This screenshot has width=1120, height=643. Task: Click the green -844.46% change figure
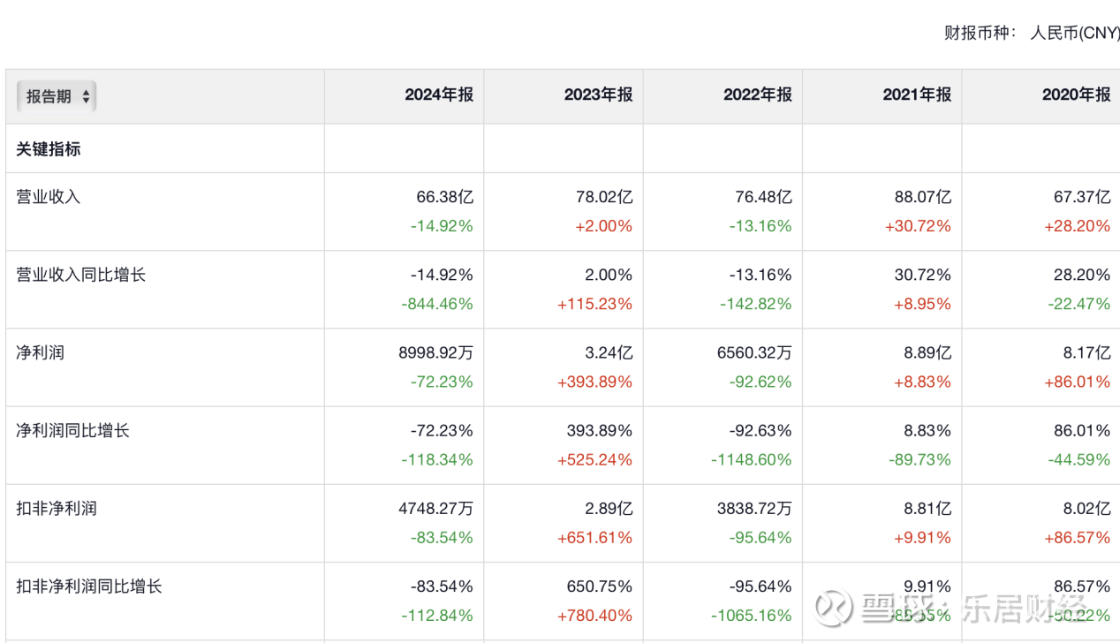click(437, 304)
